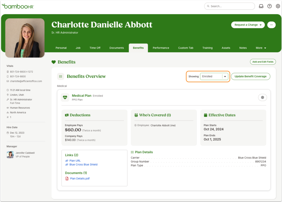Open the settings gear in top bar

click(278, 6)
